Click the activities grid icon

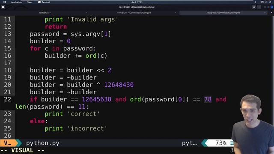[x=5, y=2]
